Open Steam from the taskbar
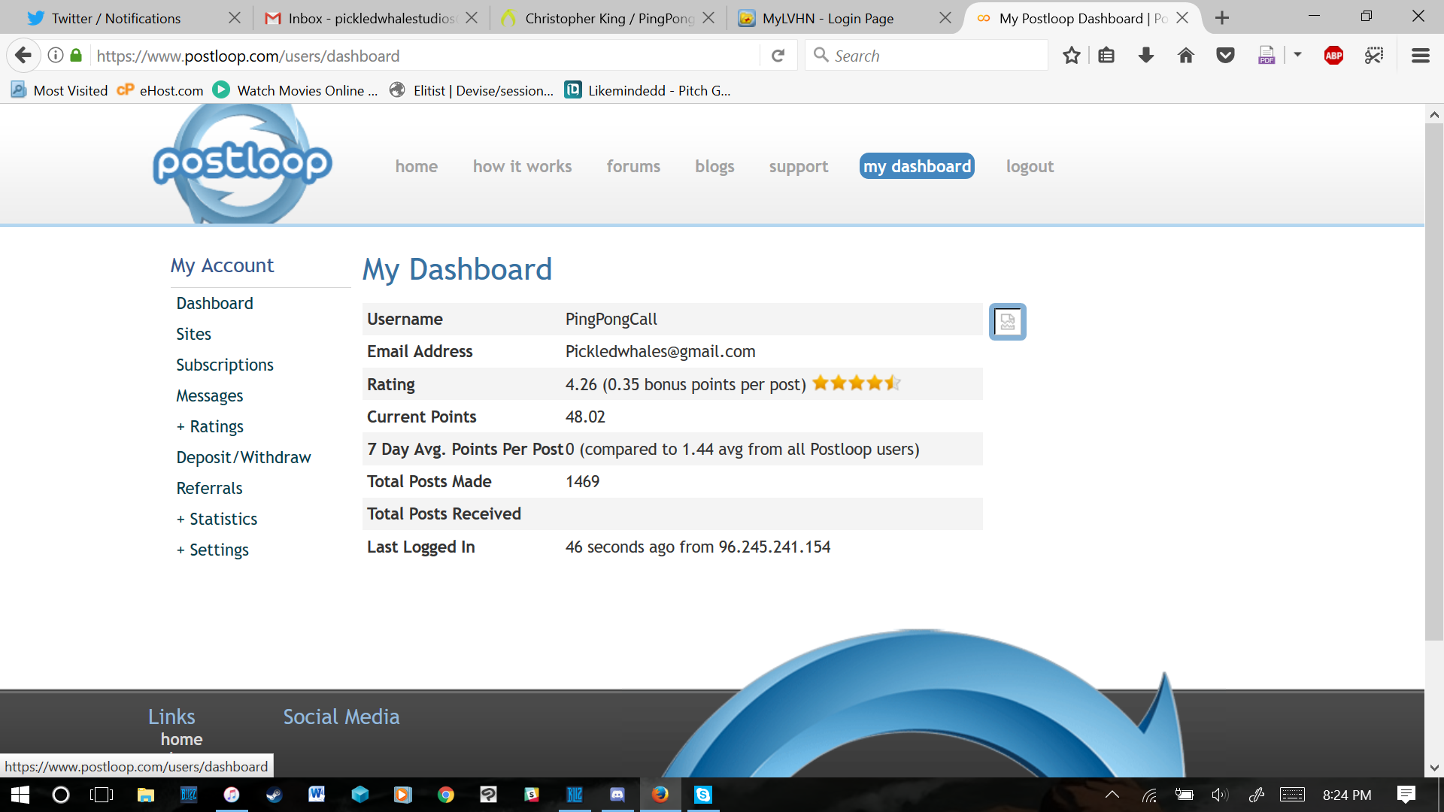Screen dimensions: 1444x812 274,795
